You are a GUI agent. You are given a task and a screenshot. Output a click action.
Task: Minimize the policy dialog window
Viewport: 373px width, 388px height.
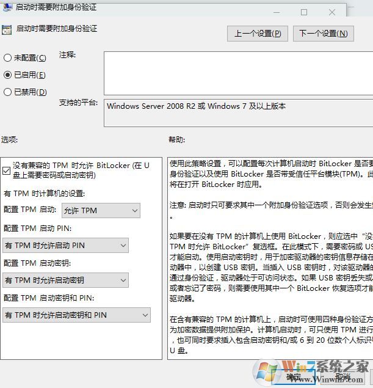tap(277, 12)
